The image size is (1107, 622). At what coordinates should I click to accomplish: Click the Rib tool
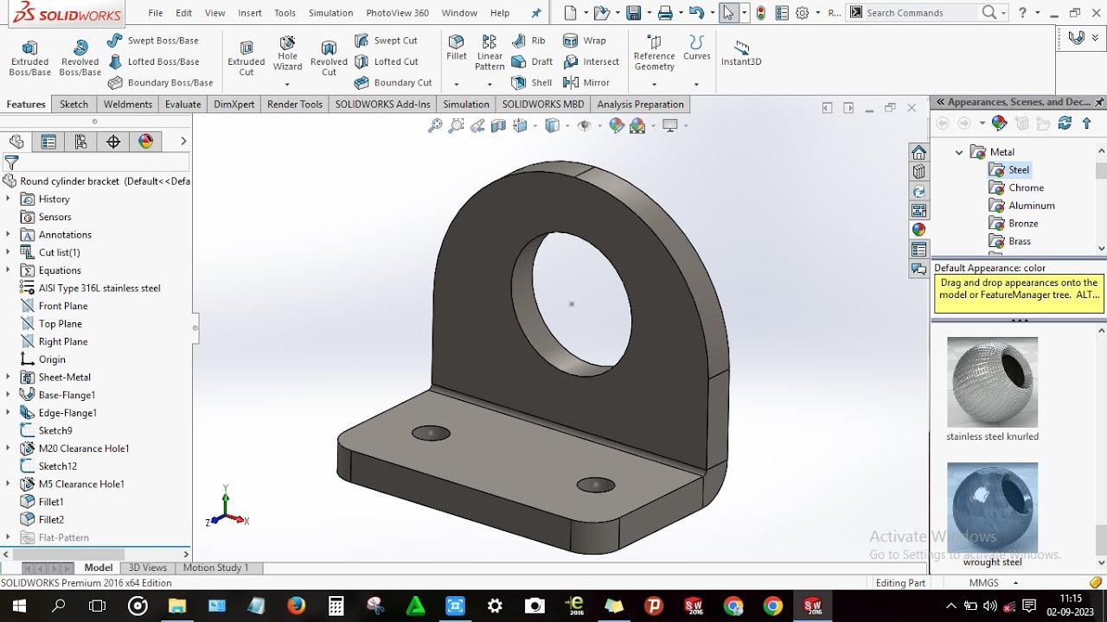528,41
